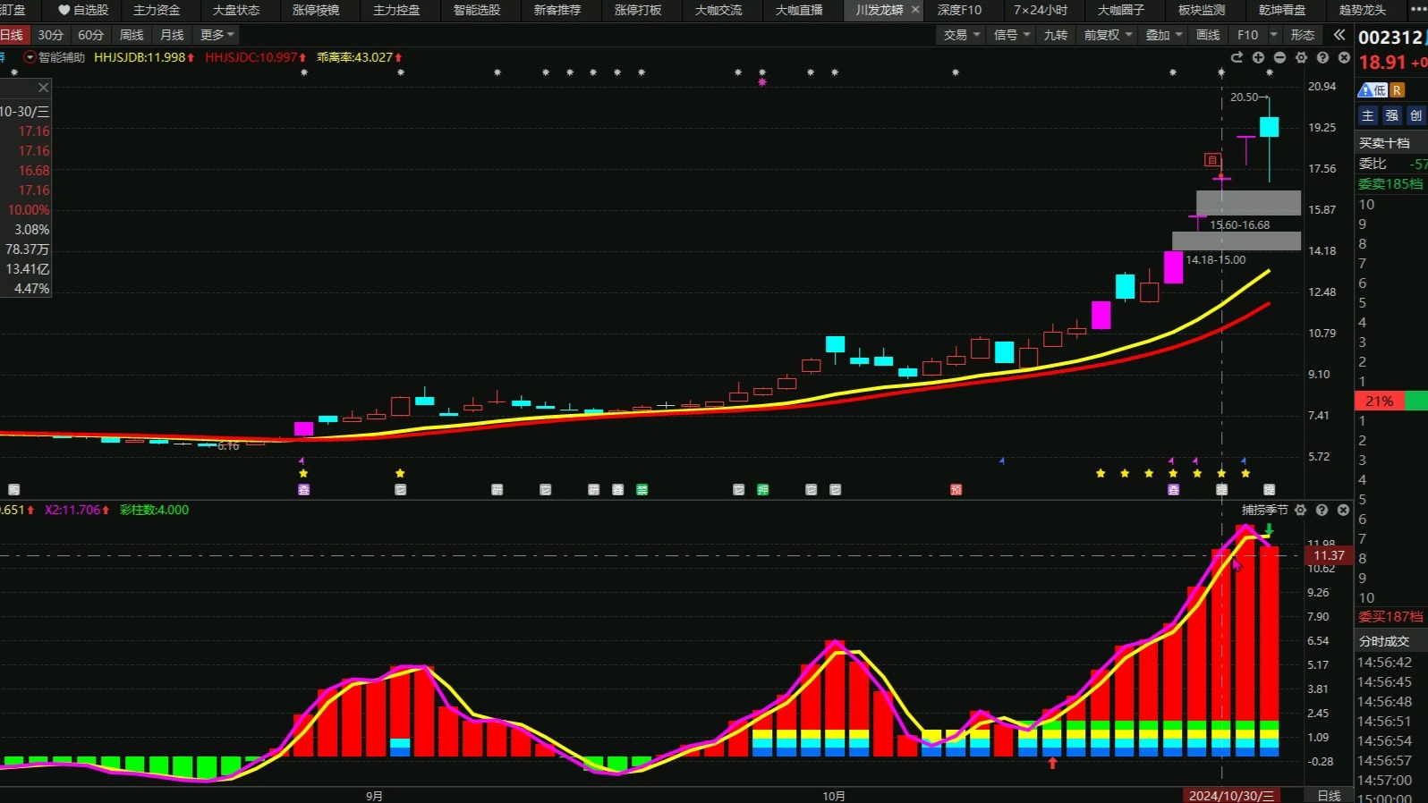Click the 低 warning badge
Screen dimensions: 1428x803
pyautogui.click(x=1373, y=90)
